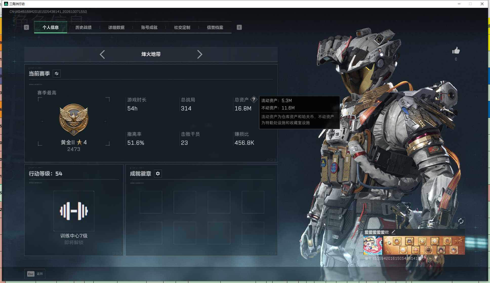
Task: Open the 详细数据 tab
Action: coord(116,27)
